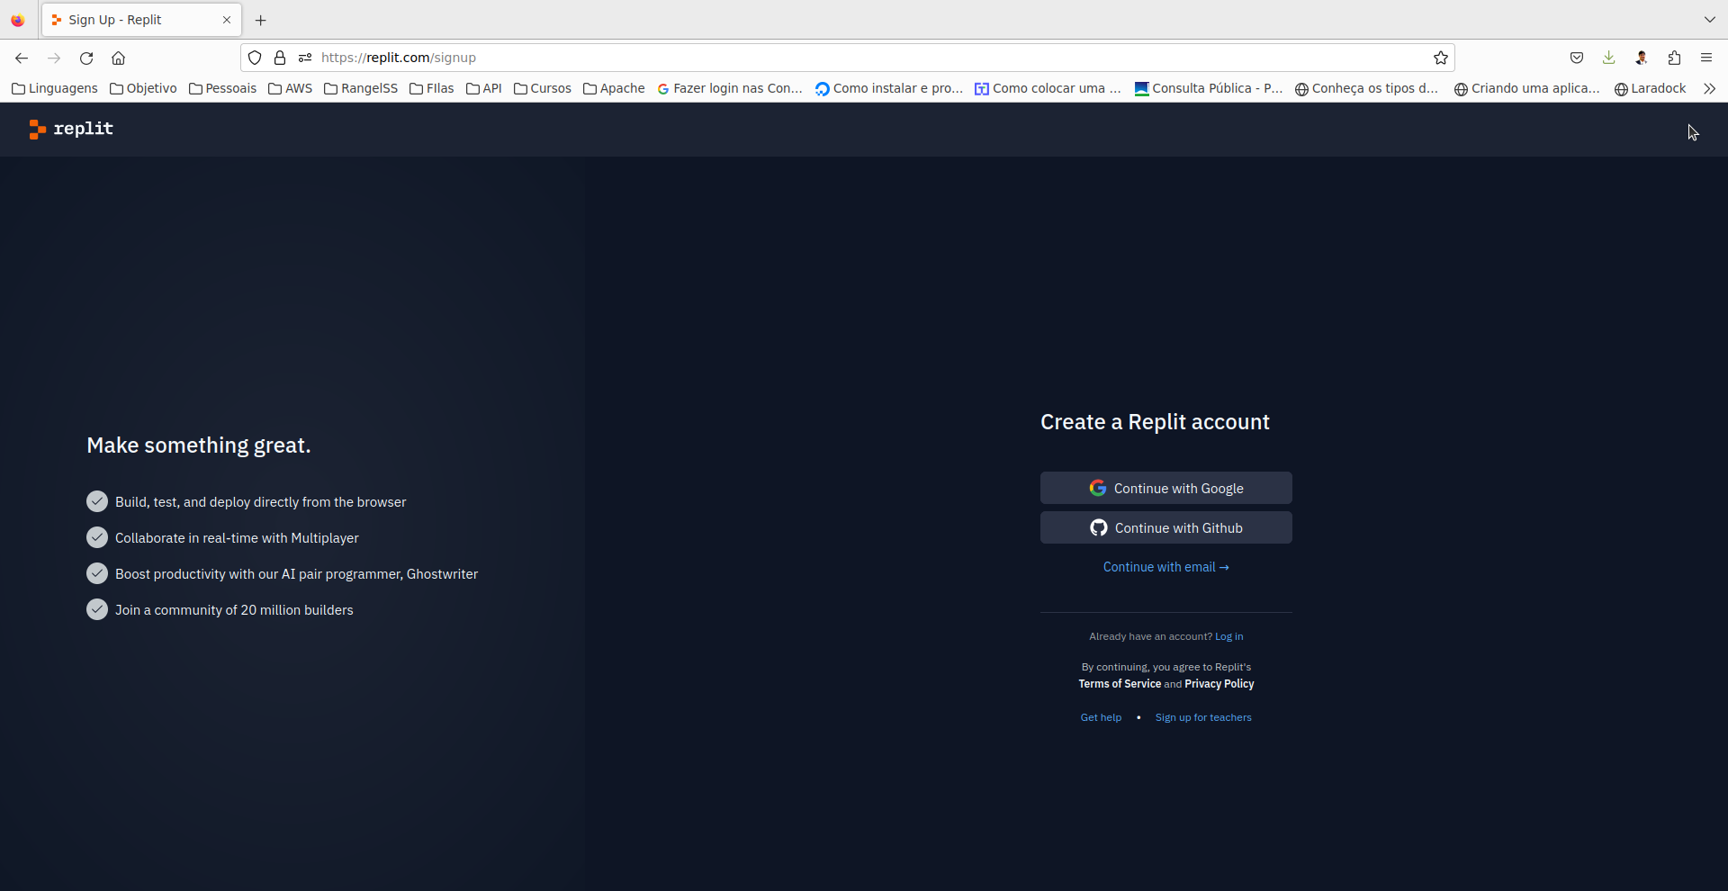Open the Firefox application menu
This screenshot has width=1728, height=891.
[x=1706, y=58]
